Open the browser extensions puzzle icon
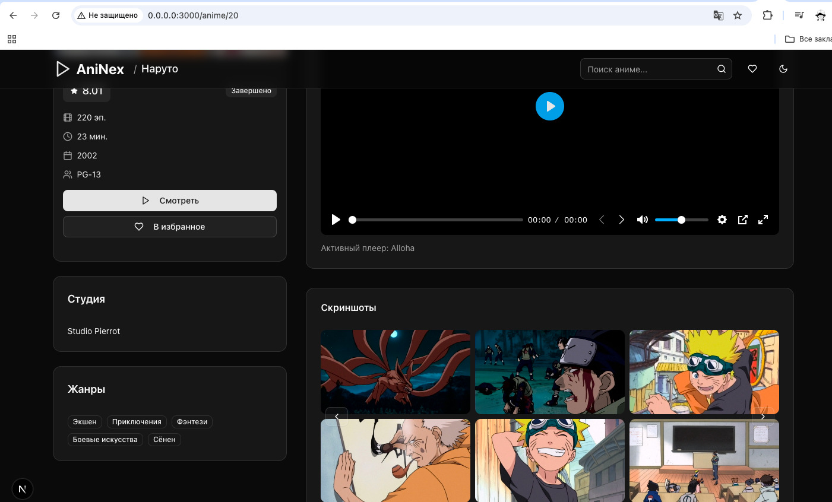The height and width of the screenshot is (502, 832). click(x=767, y=15)
